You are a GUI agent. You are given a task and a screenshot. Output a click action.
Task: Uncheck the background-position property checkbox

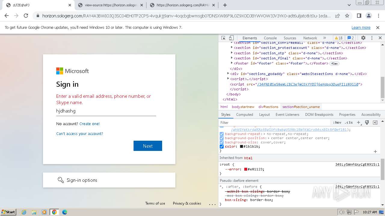click(x=222, y=138)
